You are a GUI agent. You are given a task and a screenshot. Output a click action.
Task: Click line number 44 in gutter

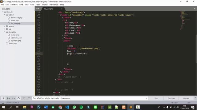38,54
